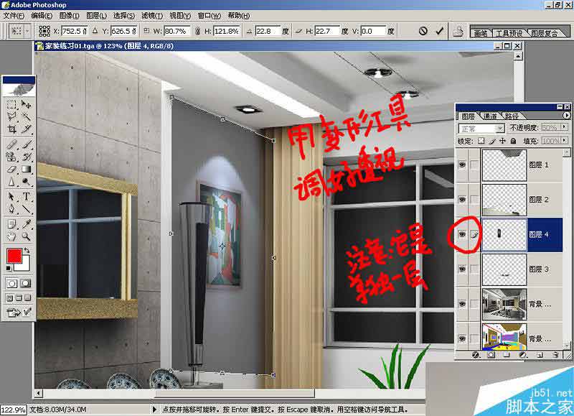
Task: Select the Magic Wand tool
Action: point(26,116)
